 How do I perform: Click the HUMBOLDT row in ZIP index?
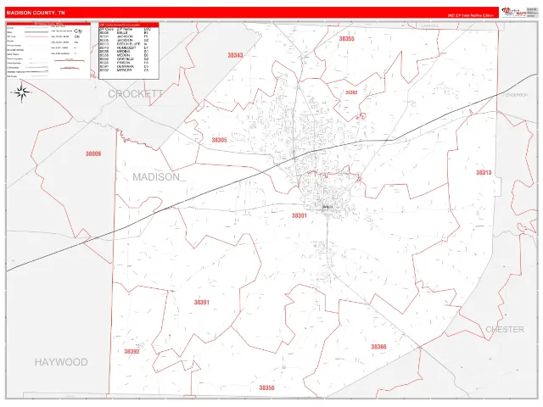click(x=125, y=47)
